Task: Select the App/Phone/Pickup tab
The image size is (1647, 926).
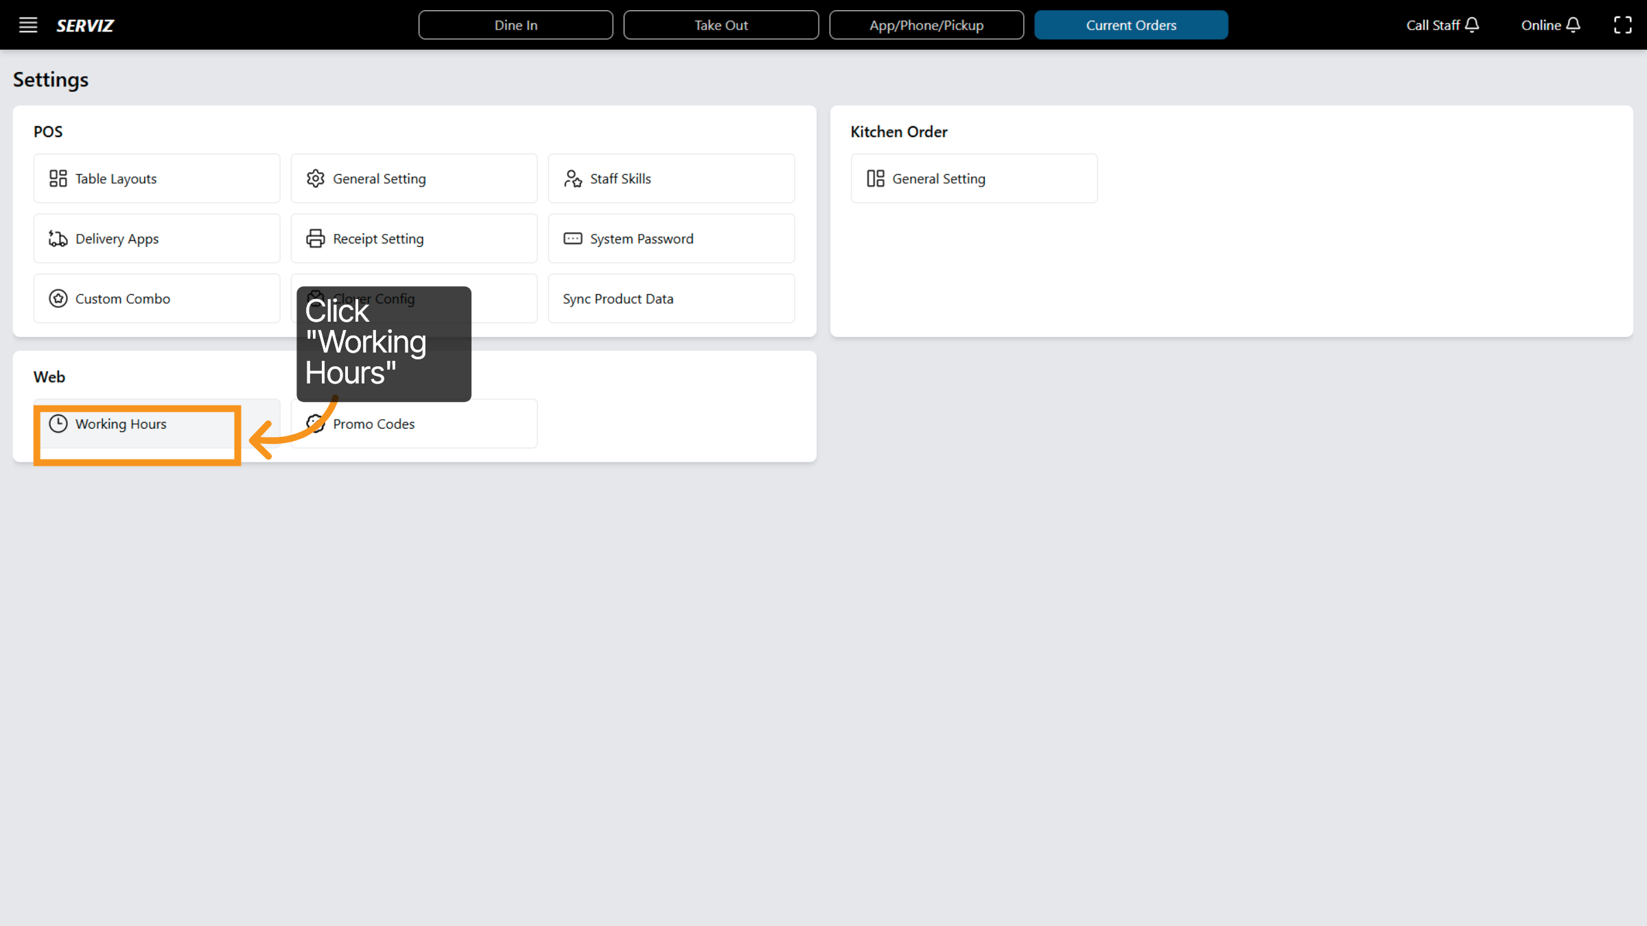Action: tap(926, 25)
